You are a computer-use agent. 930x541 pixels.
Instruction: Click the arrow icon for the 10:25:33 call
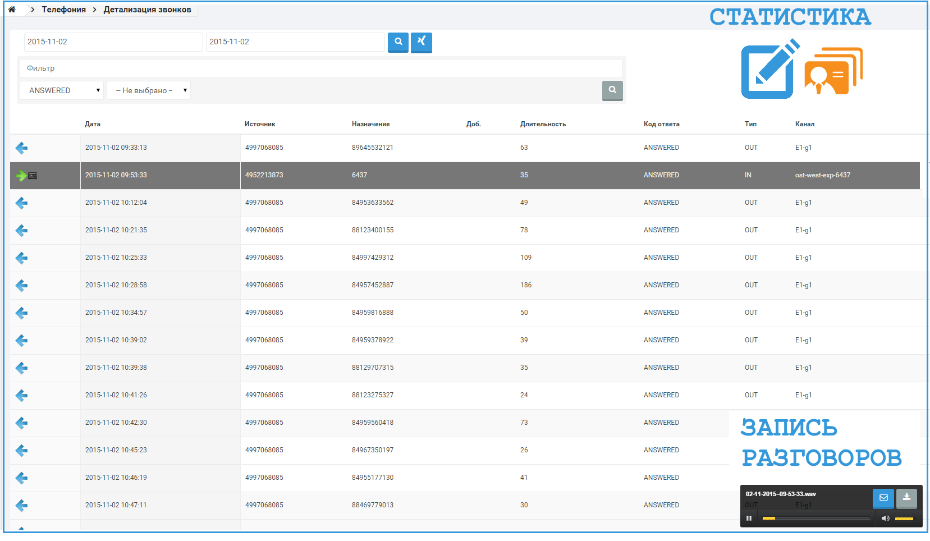(21, 258)
